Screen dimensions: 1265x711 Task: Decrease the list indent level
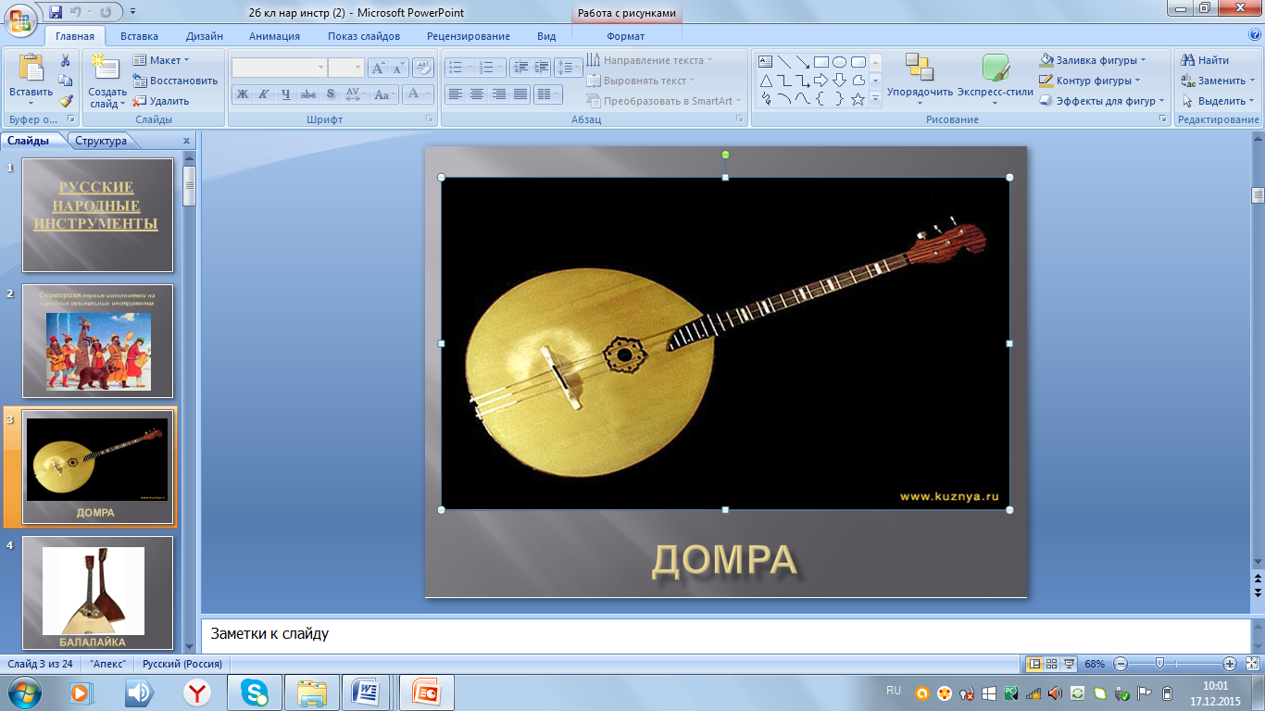(520, 68)
